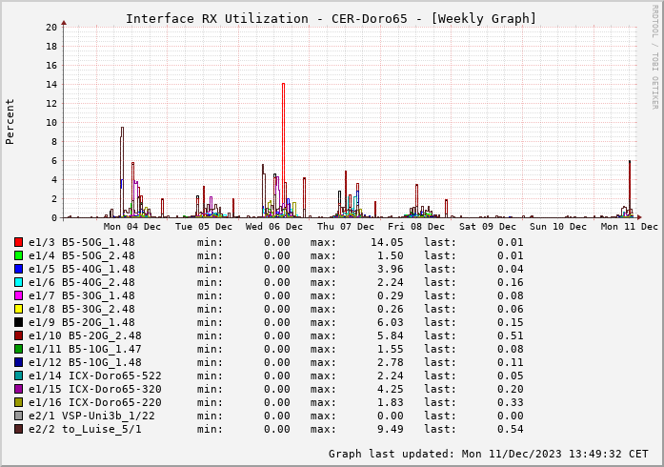Screen dimensions: 664x467
Task: Select the blue e1/5 B5-40G_1.48 color box
Action: point(18,269)
